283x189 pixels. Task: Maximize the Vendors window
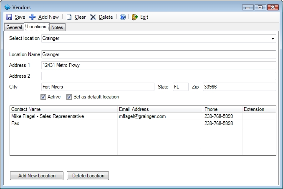pyautogui.click(x=260, y=7)
